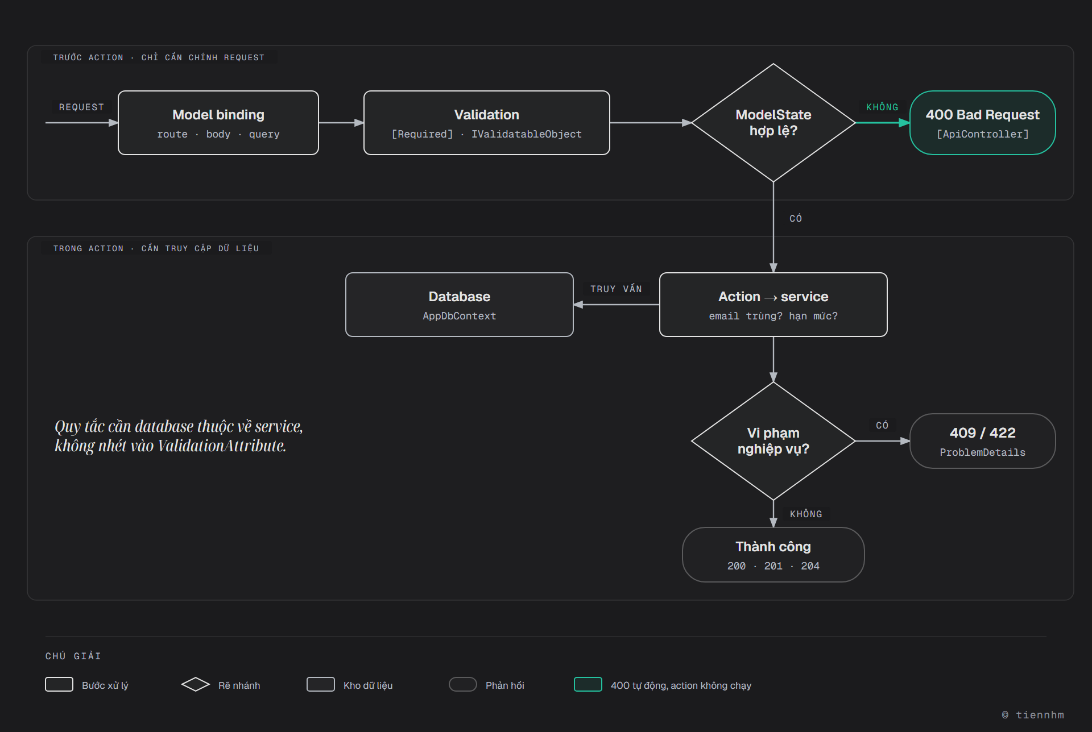Click the Model binding process box

point(218,123)
